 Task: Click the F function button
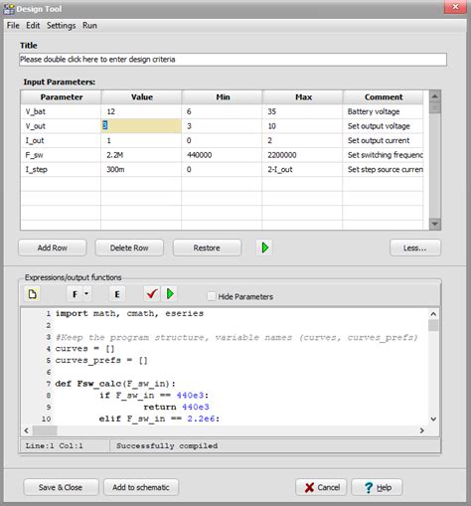[x=75, y=294]
